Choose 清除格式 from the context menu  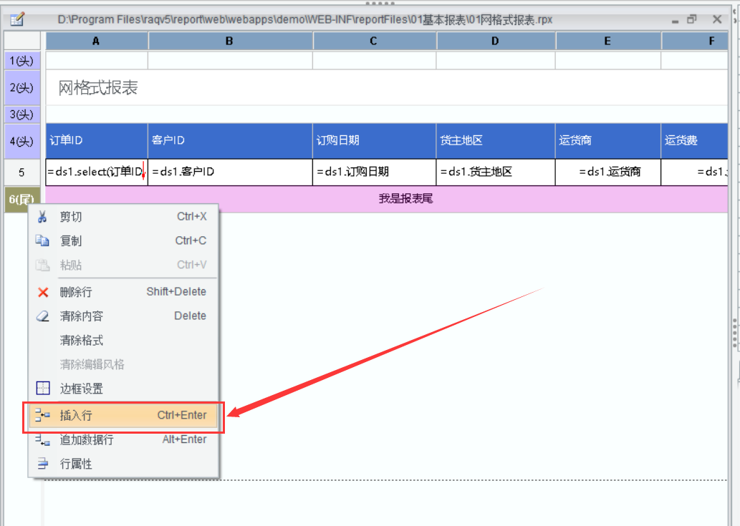point(82,341)
